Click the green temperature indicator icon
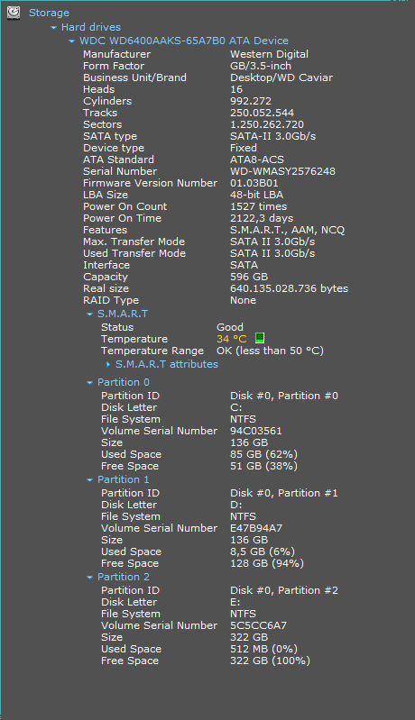 [260, 338]
